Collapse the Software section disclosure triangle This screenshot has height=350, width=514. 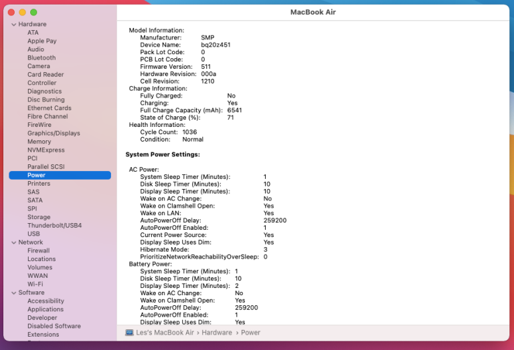coord(13,293)
